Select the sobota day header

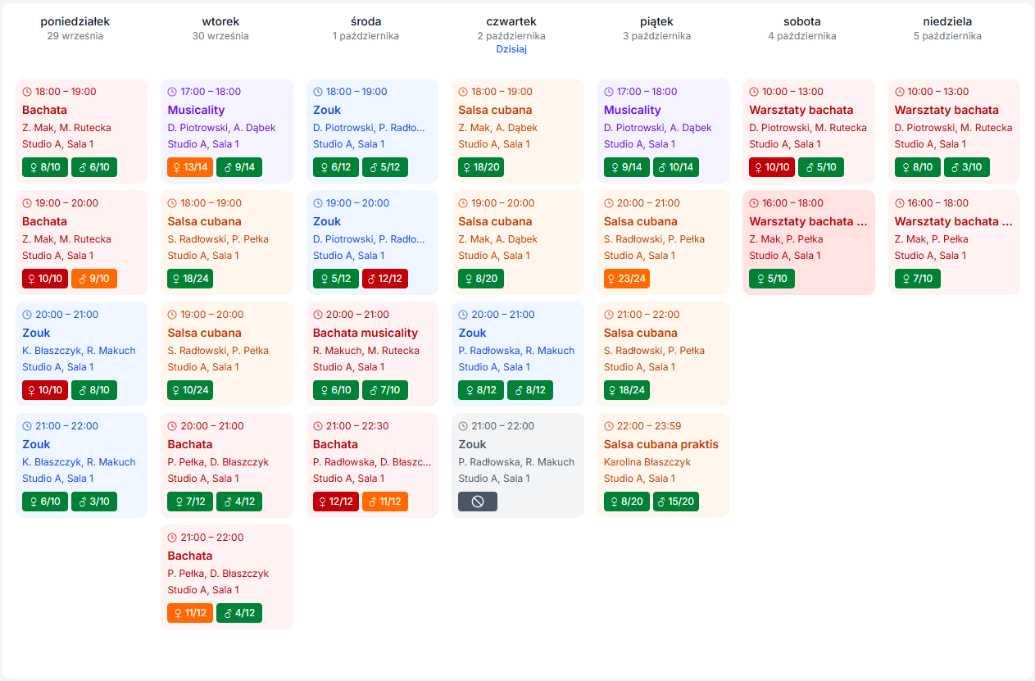coord(802,21)
